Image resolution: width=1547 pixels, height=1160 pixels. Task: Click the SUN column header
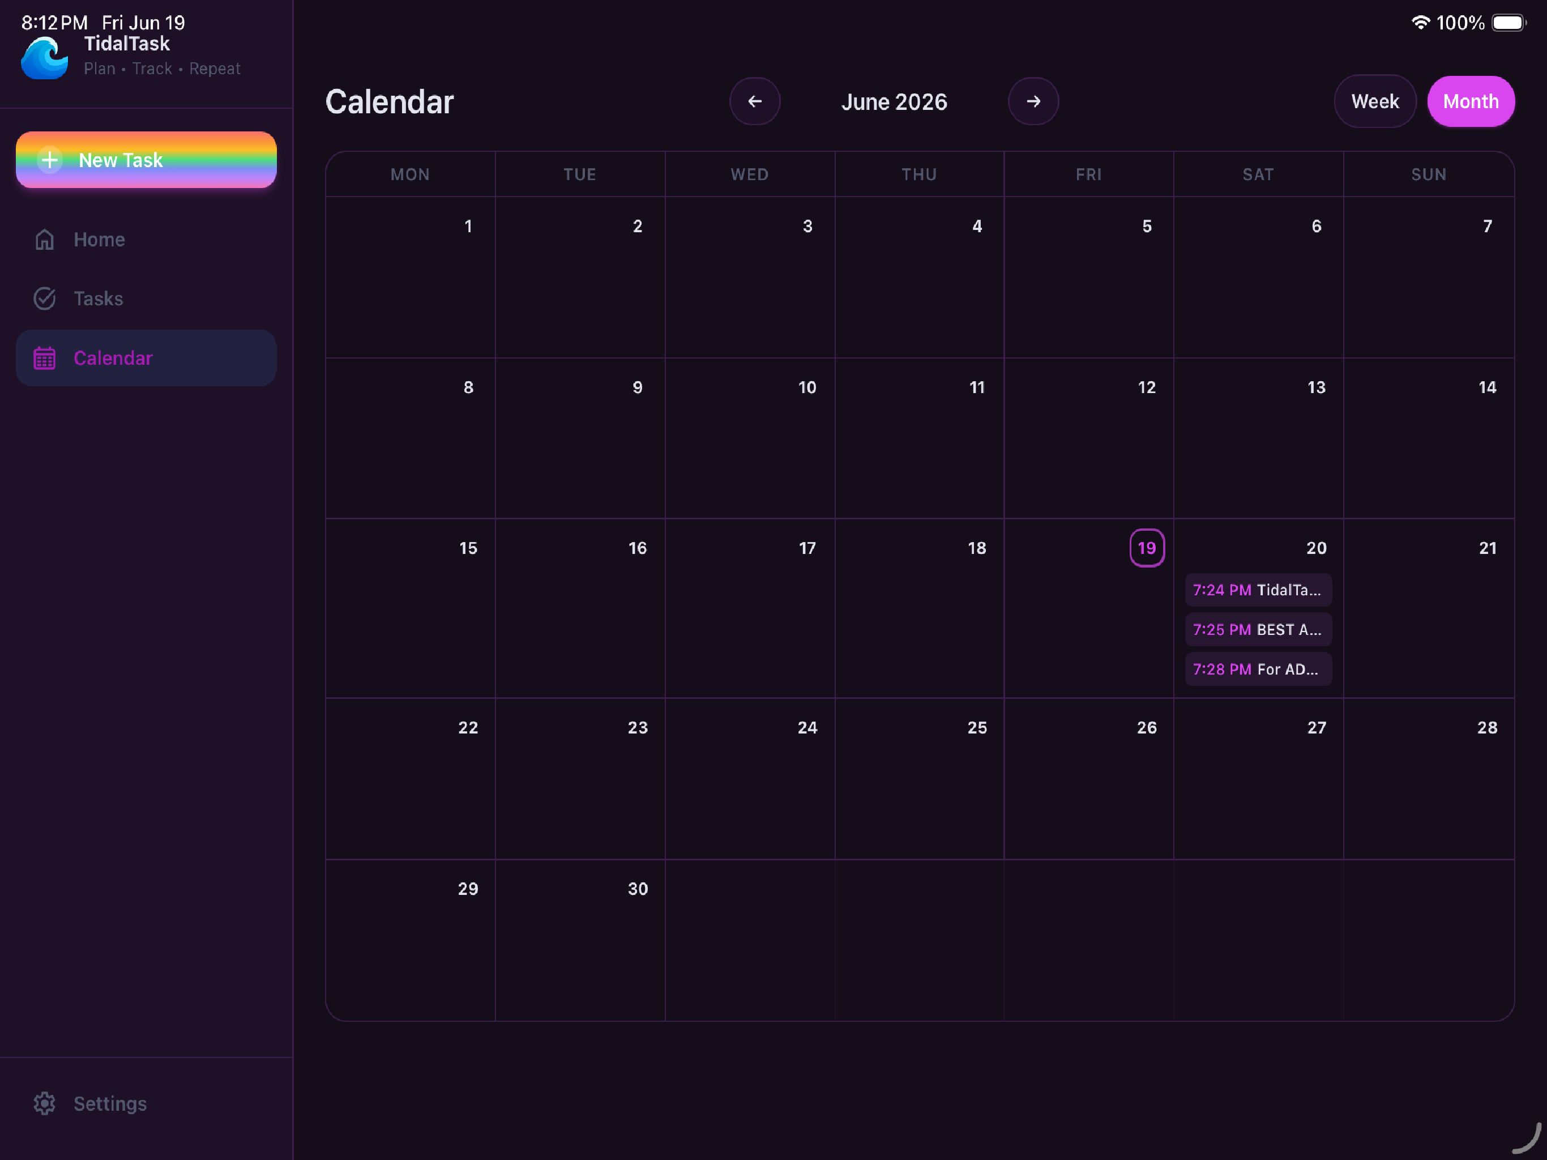[1429, 174]
